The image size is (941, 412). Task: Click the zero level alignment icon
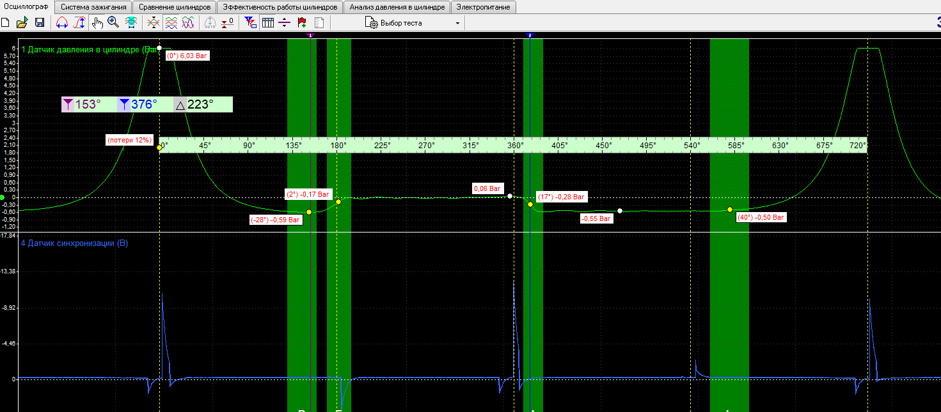click(x=227, y=22)
